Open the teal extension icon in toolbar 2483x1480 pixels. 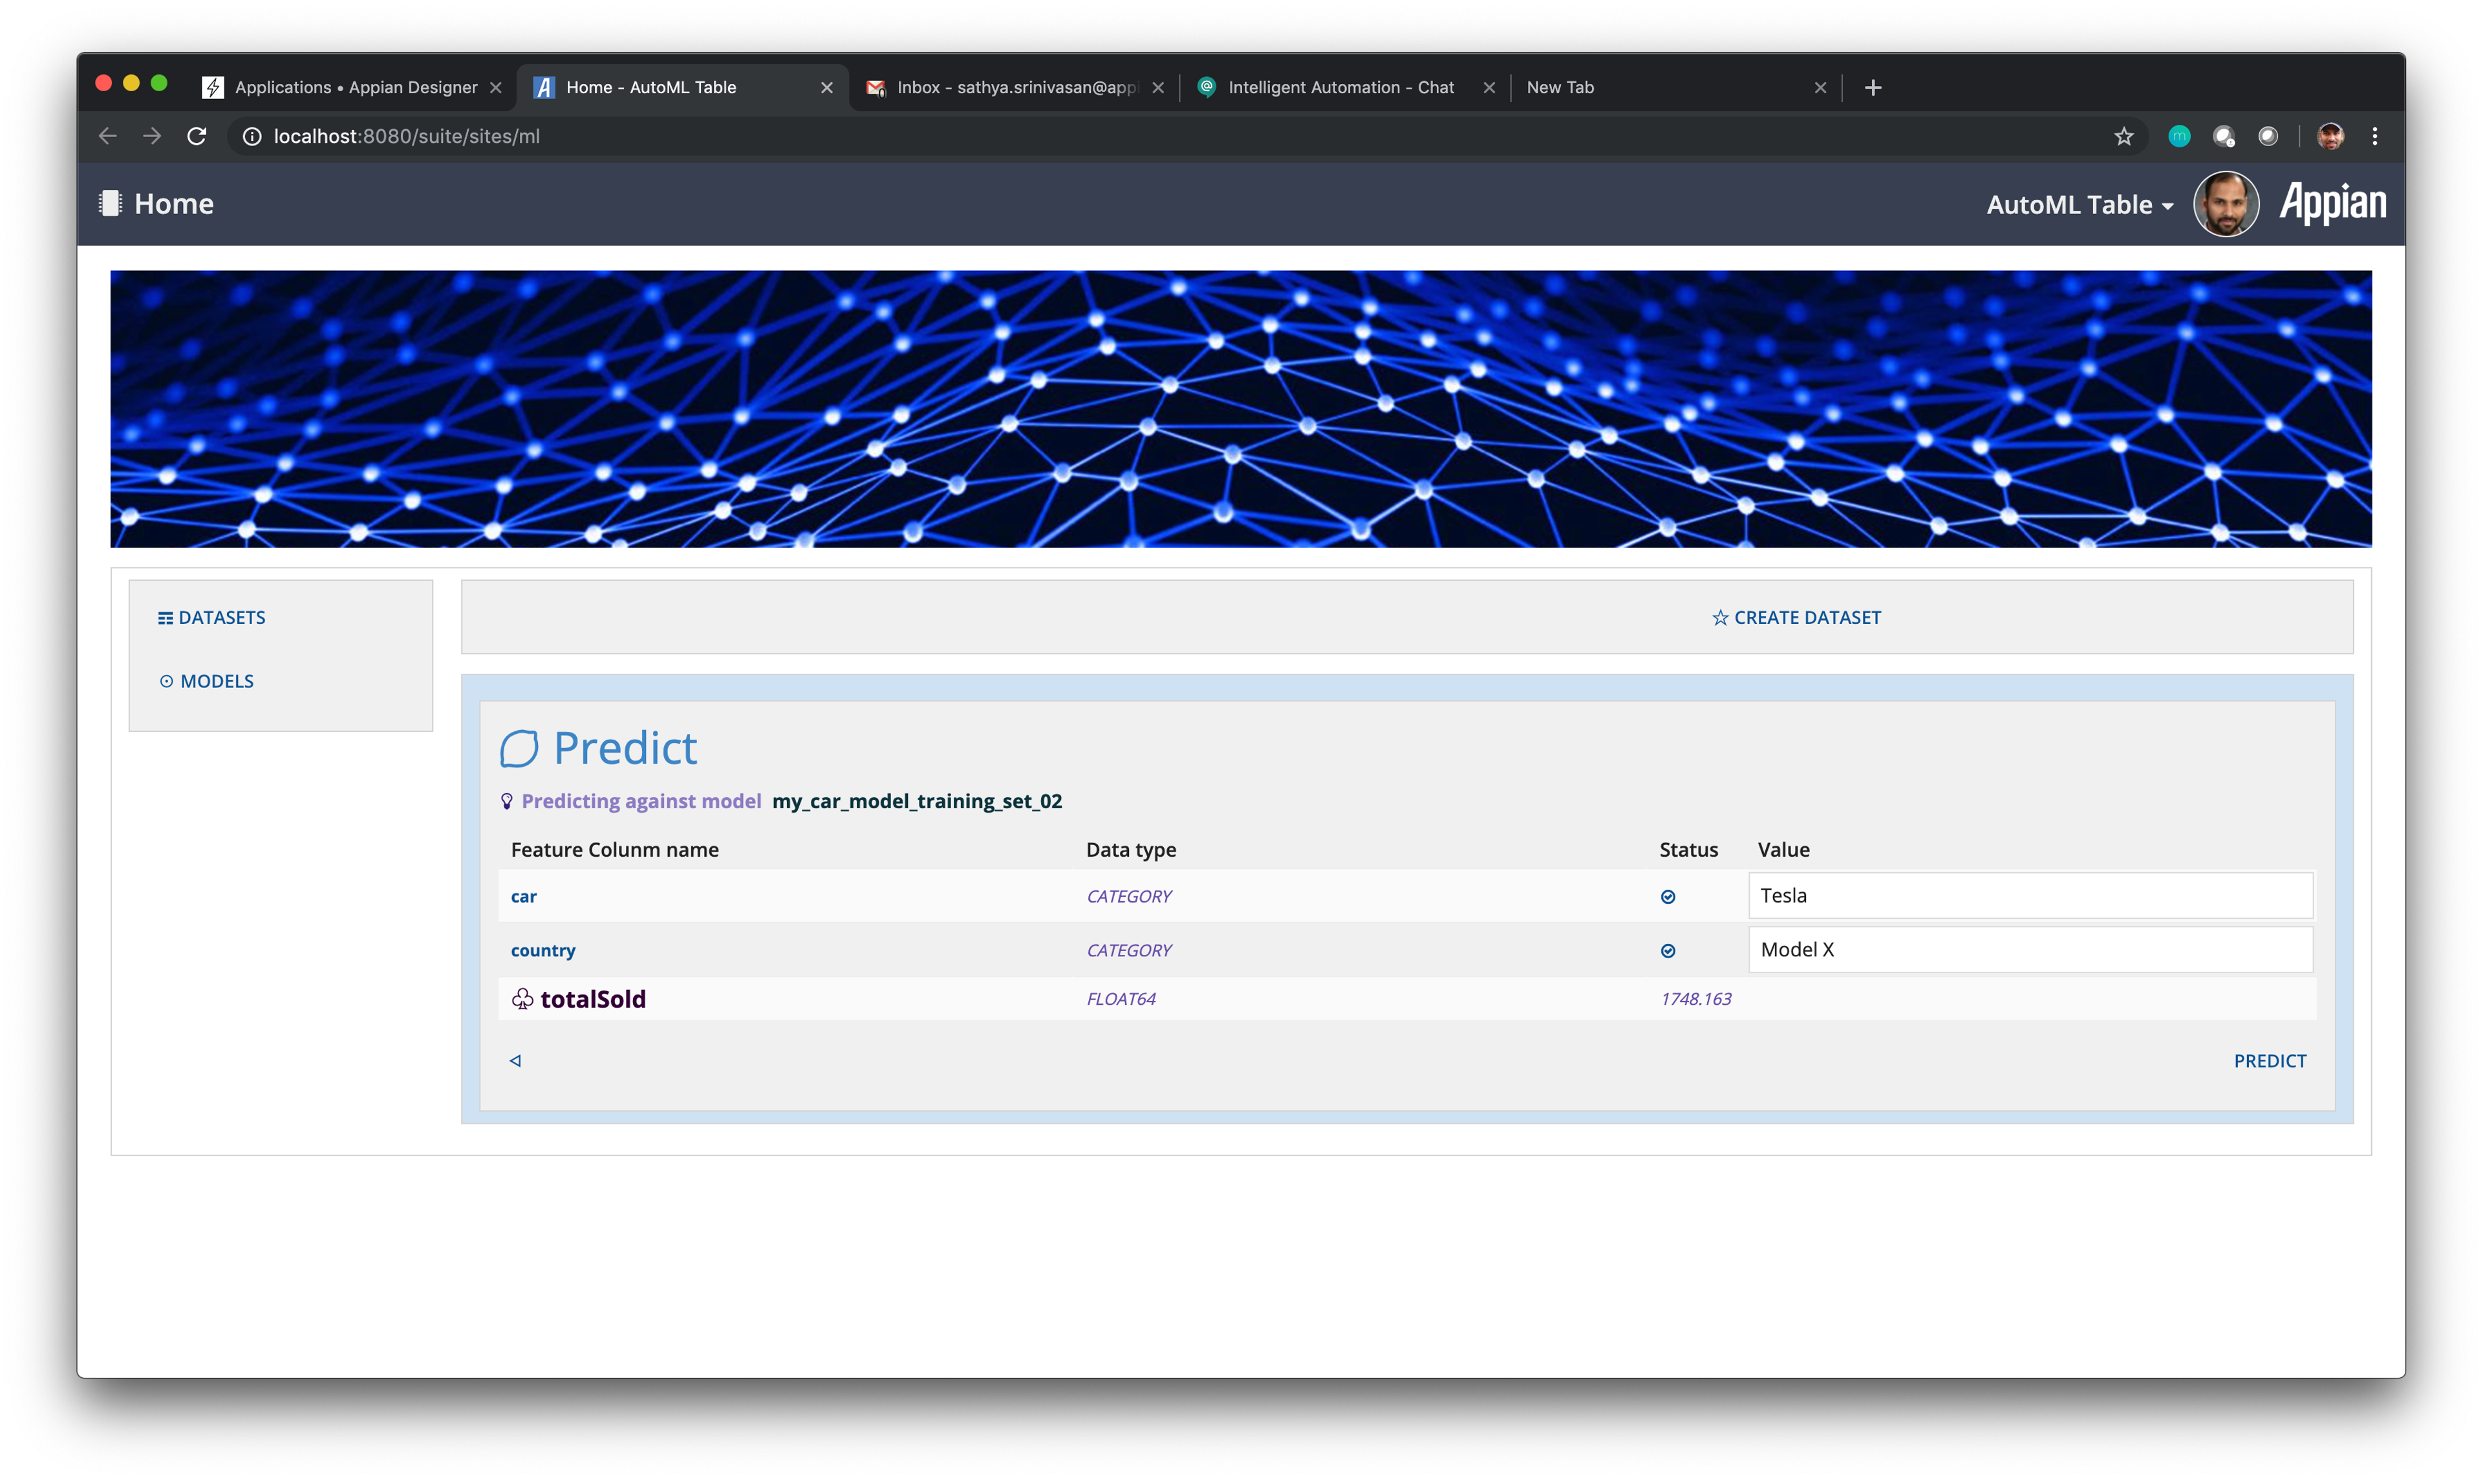(2179, 136)
